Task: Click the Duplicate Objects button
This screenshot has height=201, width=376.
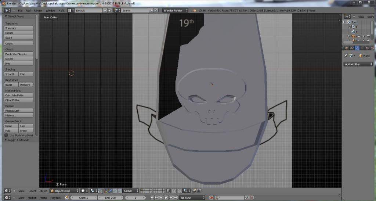Action: 18,54
